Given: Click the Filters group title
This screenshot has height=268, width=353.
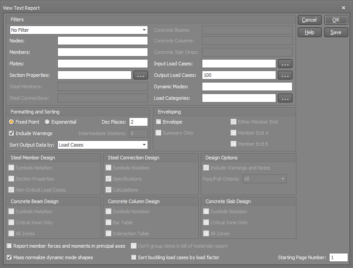Looking at the screenshot, I should [17, 19].
